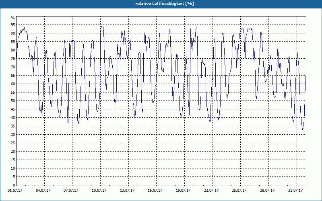Select the y-axis value 10
322x201 pixels.
13,168
